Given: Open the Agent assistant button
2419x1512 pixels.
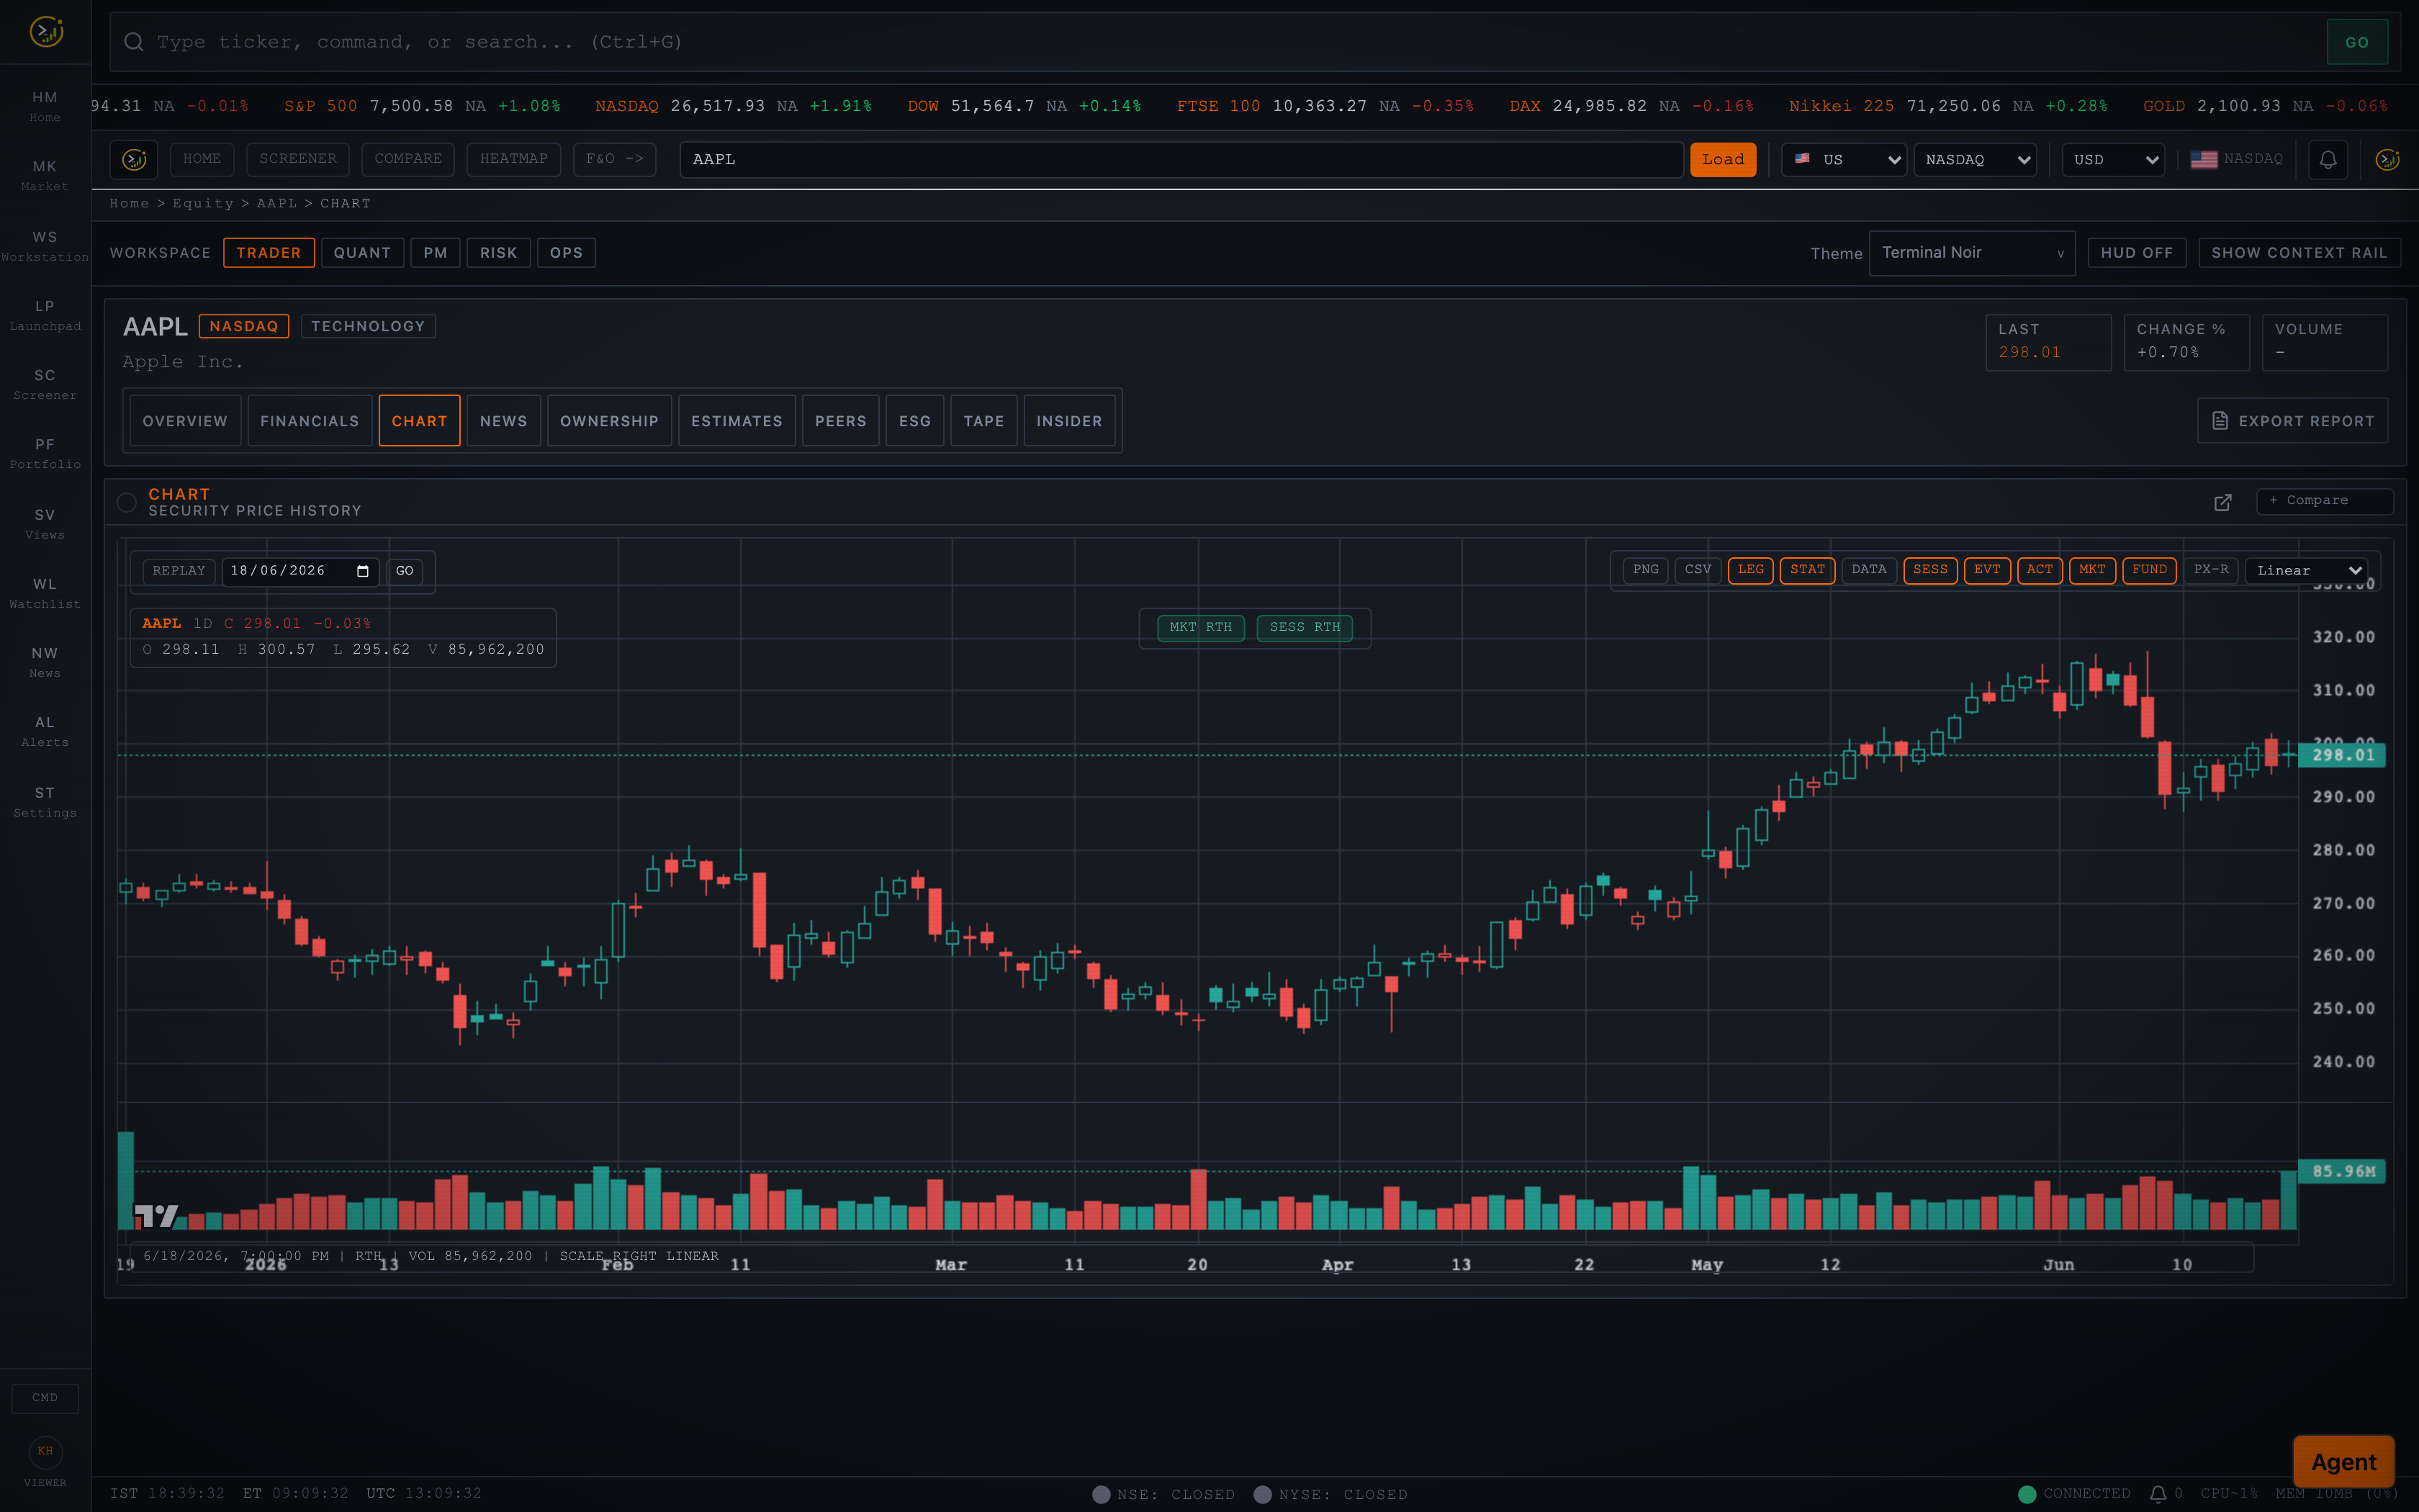Looking at the screenshot, I should 2343,1462.
